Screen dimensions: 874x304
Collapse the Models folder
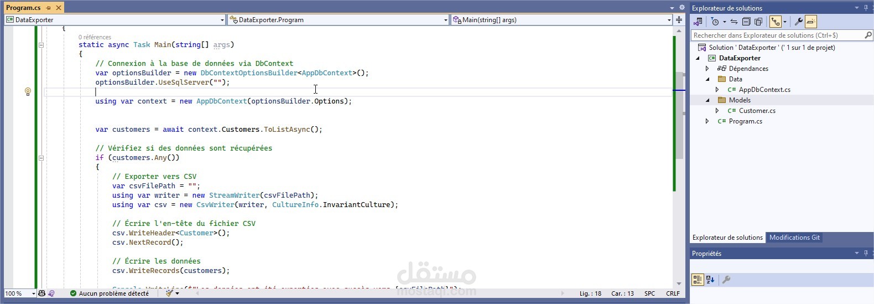coord(707,100)
